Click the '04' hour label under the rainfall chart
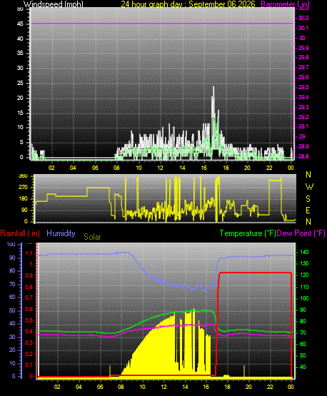Image resolution: width=327 pixels, height=396 pixels. coord(79,387)
